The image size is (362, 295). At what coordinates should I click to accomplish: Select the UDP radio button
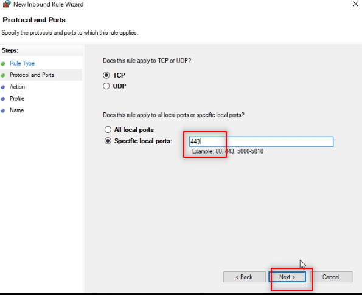pos(106,86)
